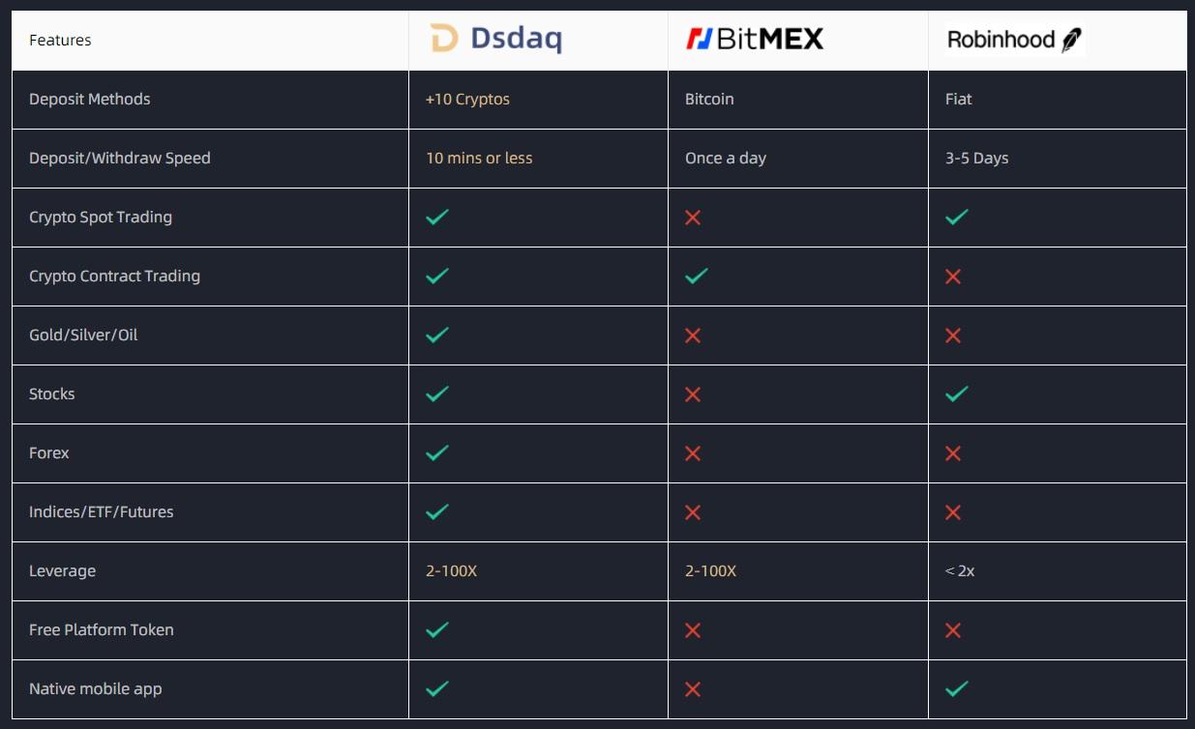1195x729 pixels.
Task: Click Dsdaq checkmark for Crypto Contract Trading
Action: (x=437, y=277)
